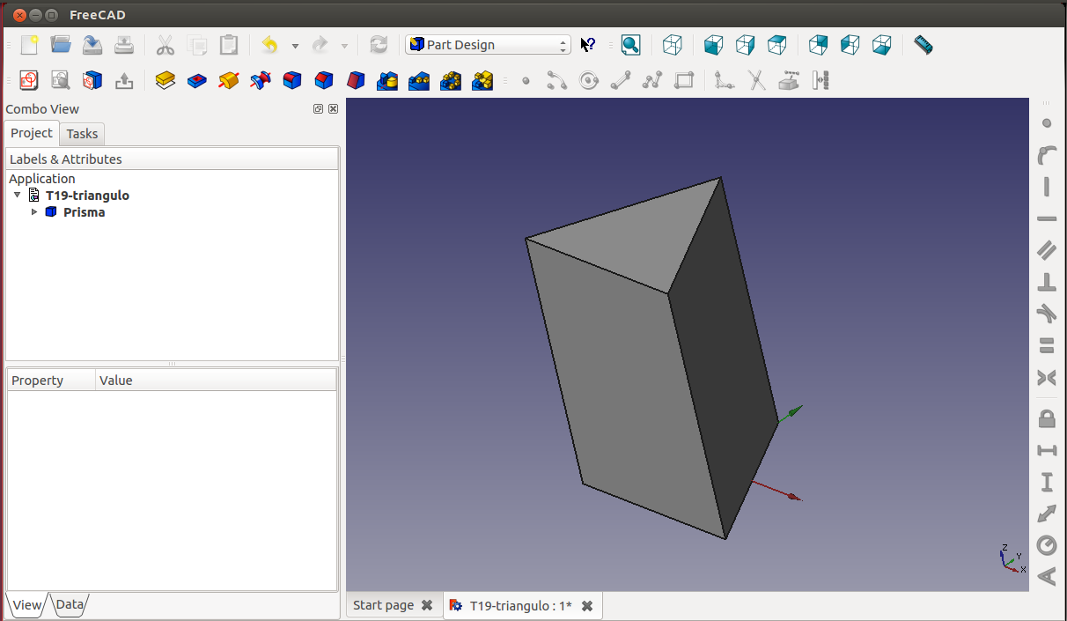Switch to the axonometric view cube
The height and width of the screenshot is (621, 1067).
[x=673, y=45]
